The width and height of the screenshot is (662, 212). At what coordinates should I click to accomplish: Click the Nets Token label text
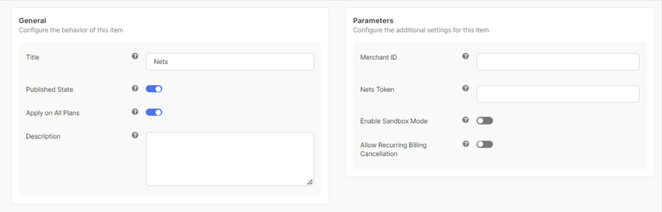pyautogui.click(x=377, y=89)
